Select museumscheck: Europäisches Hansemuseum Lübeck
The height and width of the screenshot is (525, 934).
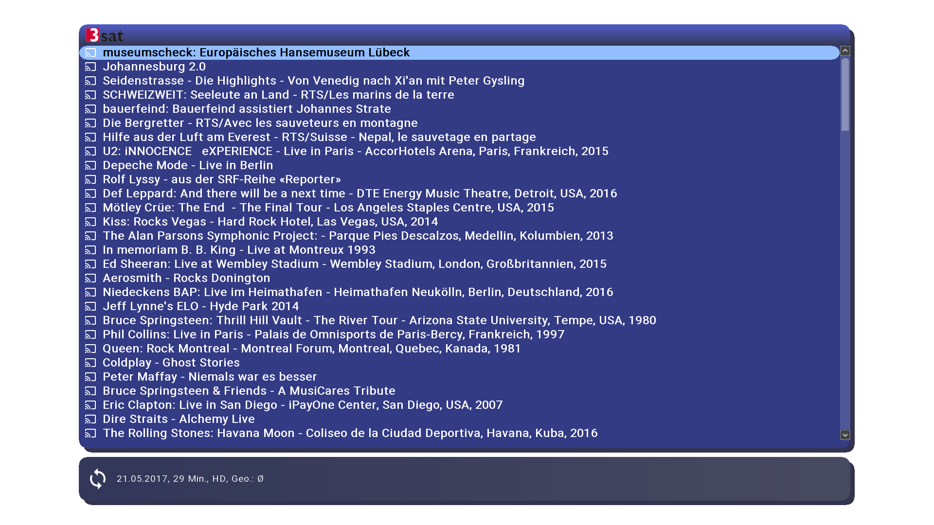coord(256,52)
